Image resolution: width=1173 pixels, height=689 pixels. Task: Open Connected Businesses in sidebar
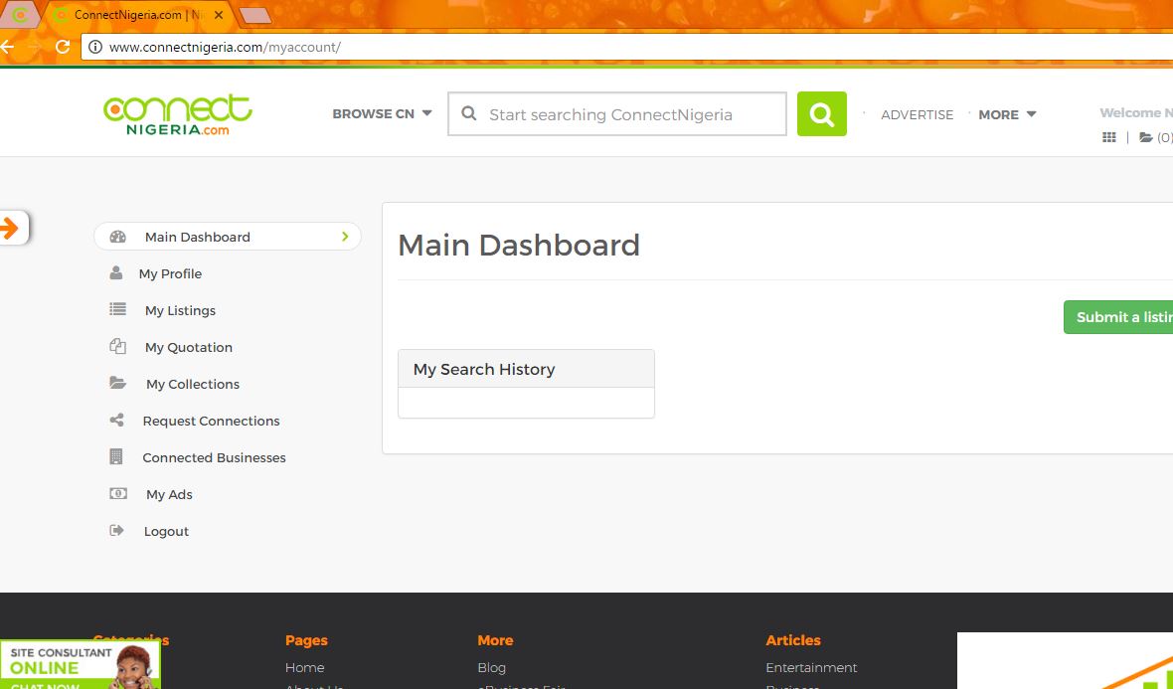point(214,457)
